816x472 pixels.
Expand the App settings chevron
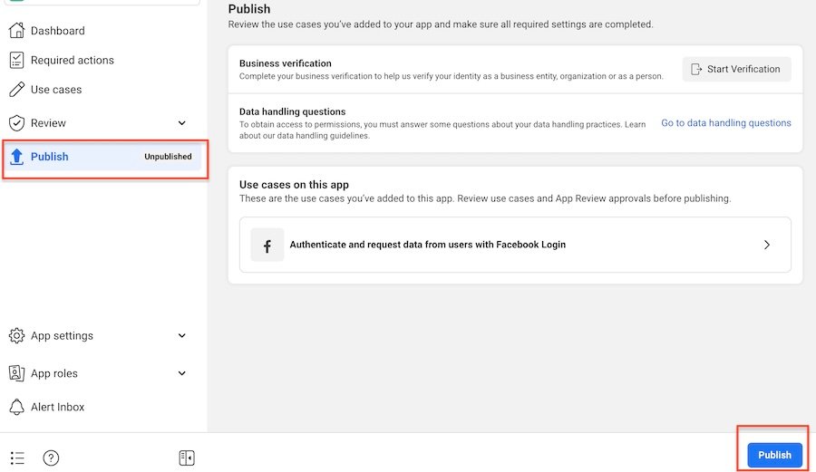coord(181,336)
